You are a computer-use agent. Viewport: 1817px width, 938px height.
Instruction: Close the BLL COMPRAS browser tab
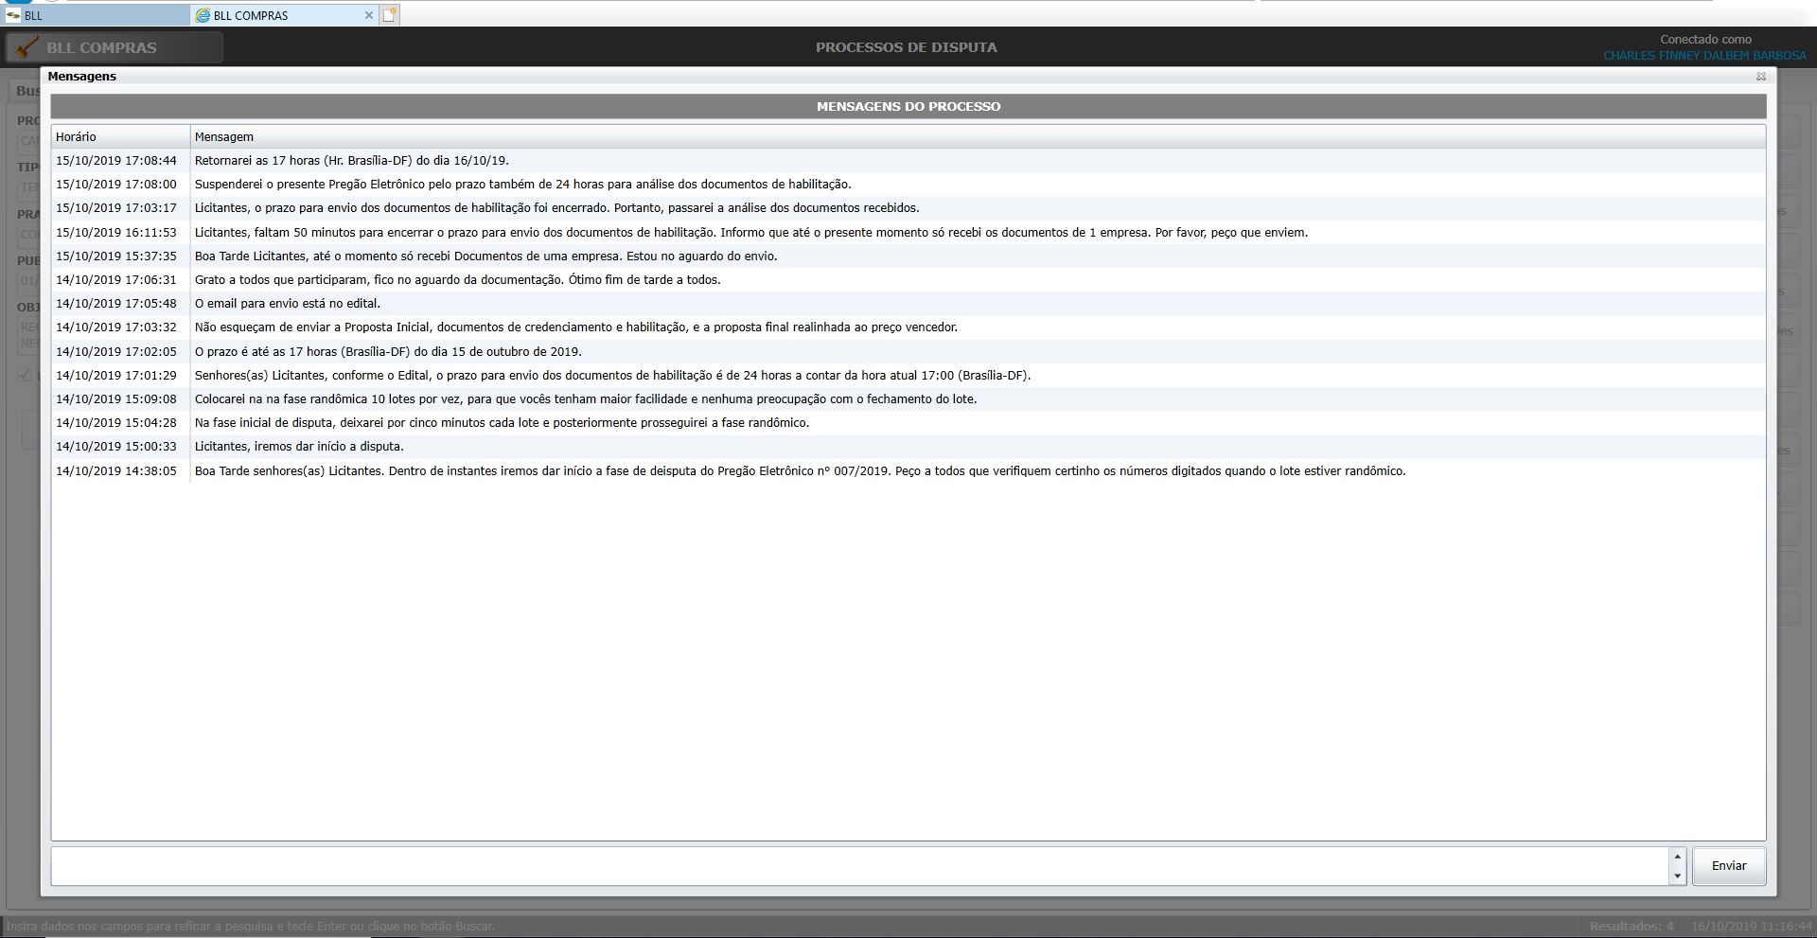point(369,15)
